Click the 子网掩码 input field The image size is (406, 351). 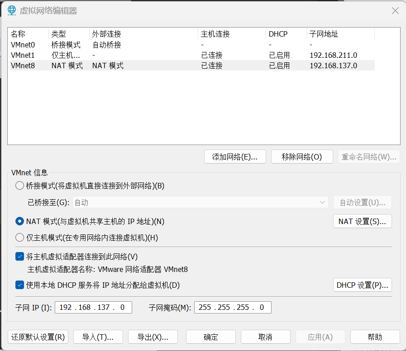pos(233,307)
